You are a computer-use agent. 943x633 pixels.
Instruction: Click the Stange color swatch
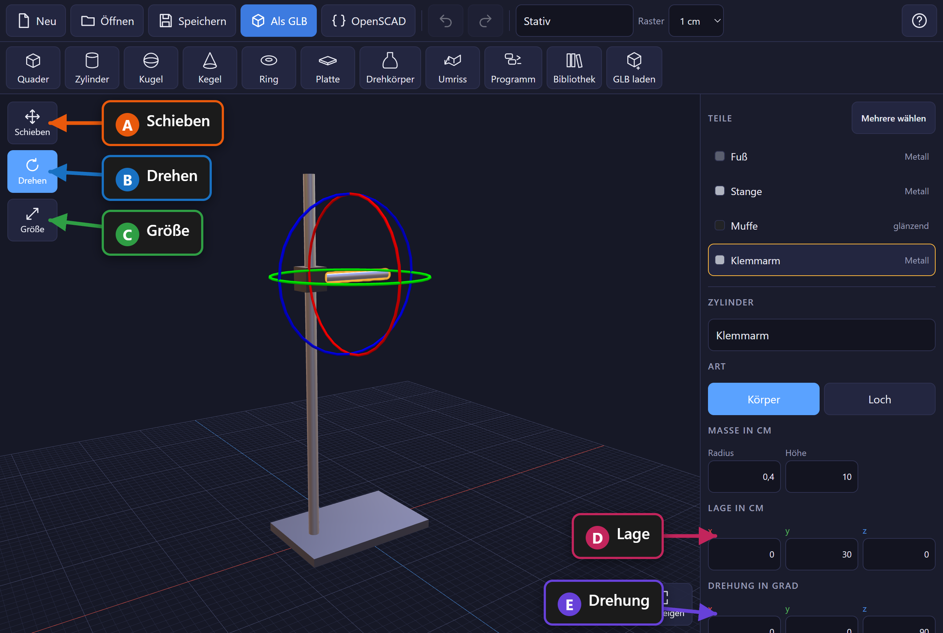(x=719, y=191)
